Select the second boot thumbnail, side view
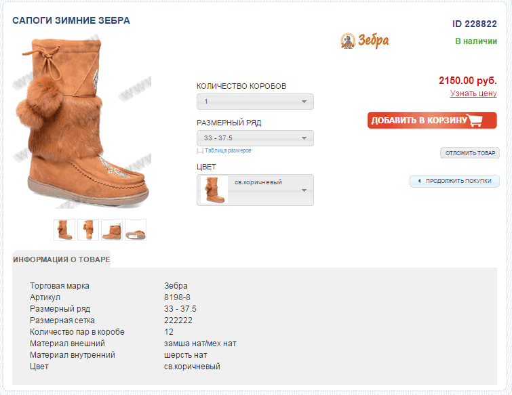The width and height of the screenshot is (512, 395). [x=88, y=230]
